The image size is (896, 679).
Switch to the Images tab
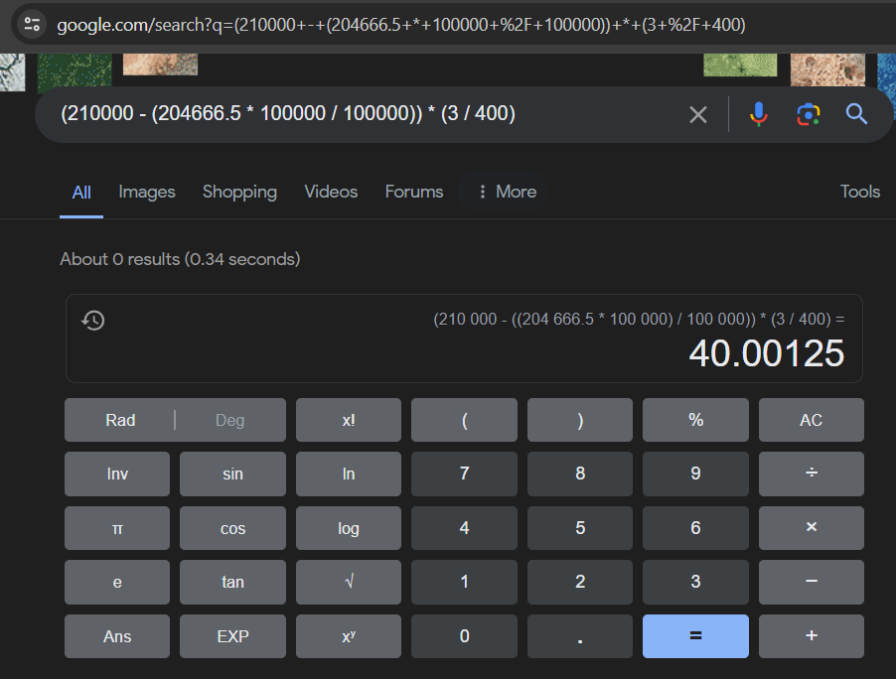147,192
